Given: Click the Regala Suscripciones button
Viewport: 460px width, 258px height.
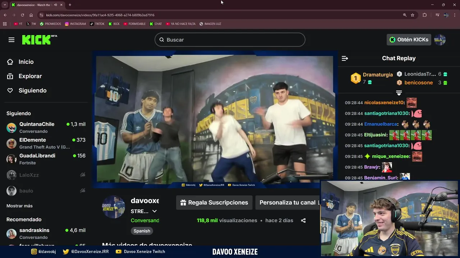Looking at the screenshot, I should click(x=214, y=202).
